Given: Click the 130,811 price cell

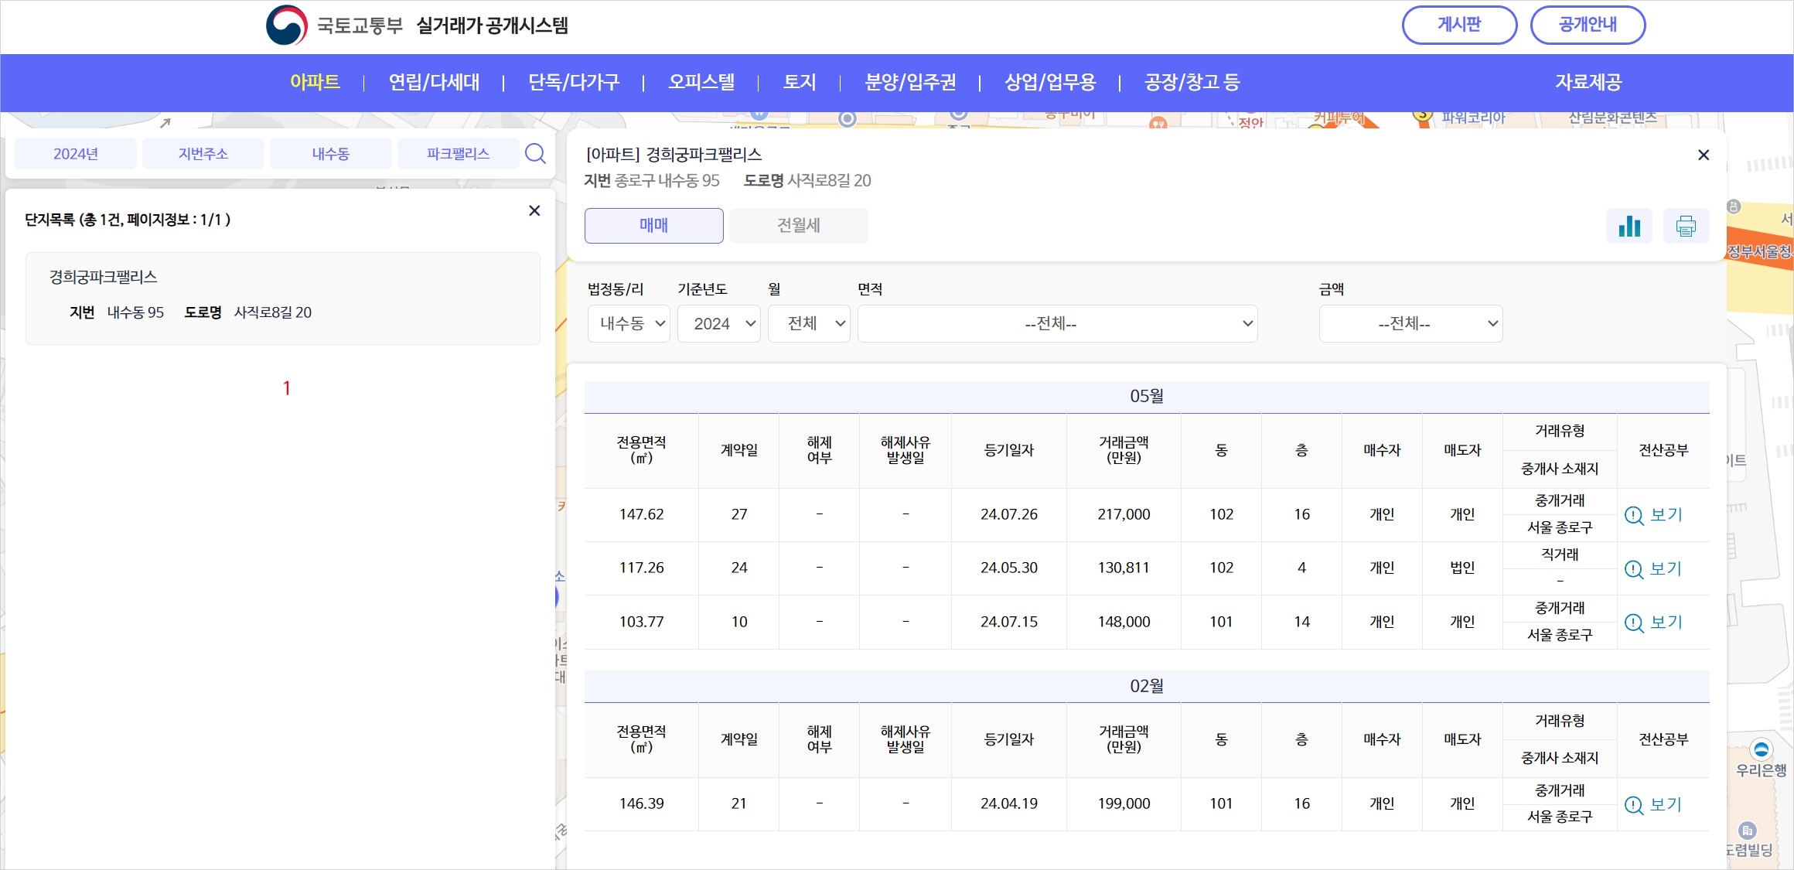Looking at the screenshot, I should click(x=1124, y=568).
